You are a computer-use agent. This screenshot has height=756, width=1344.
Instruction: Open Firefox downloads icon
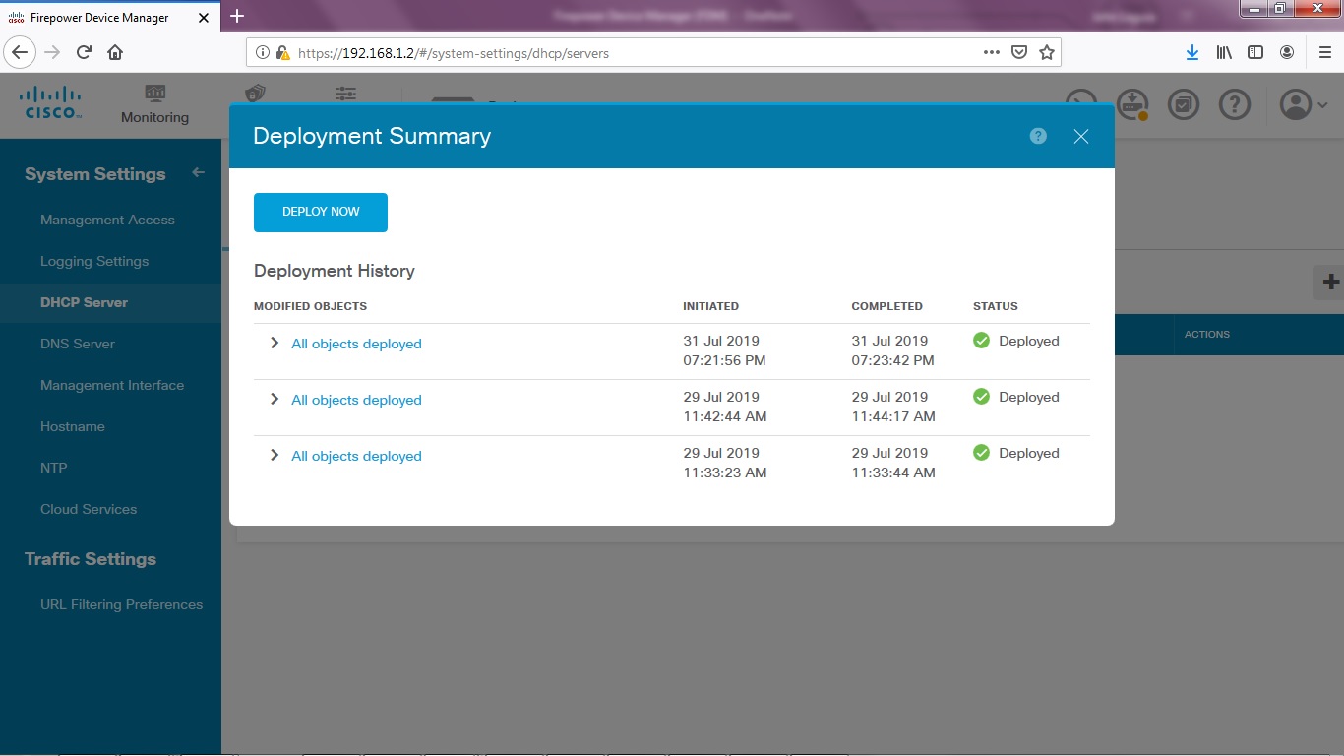tap(1191, 51)
